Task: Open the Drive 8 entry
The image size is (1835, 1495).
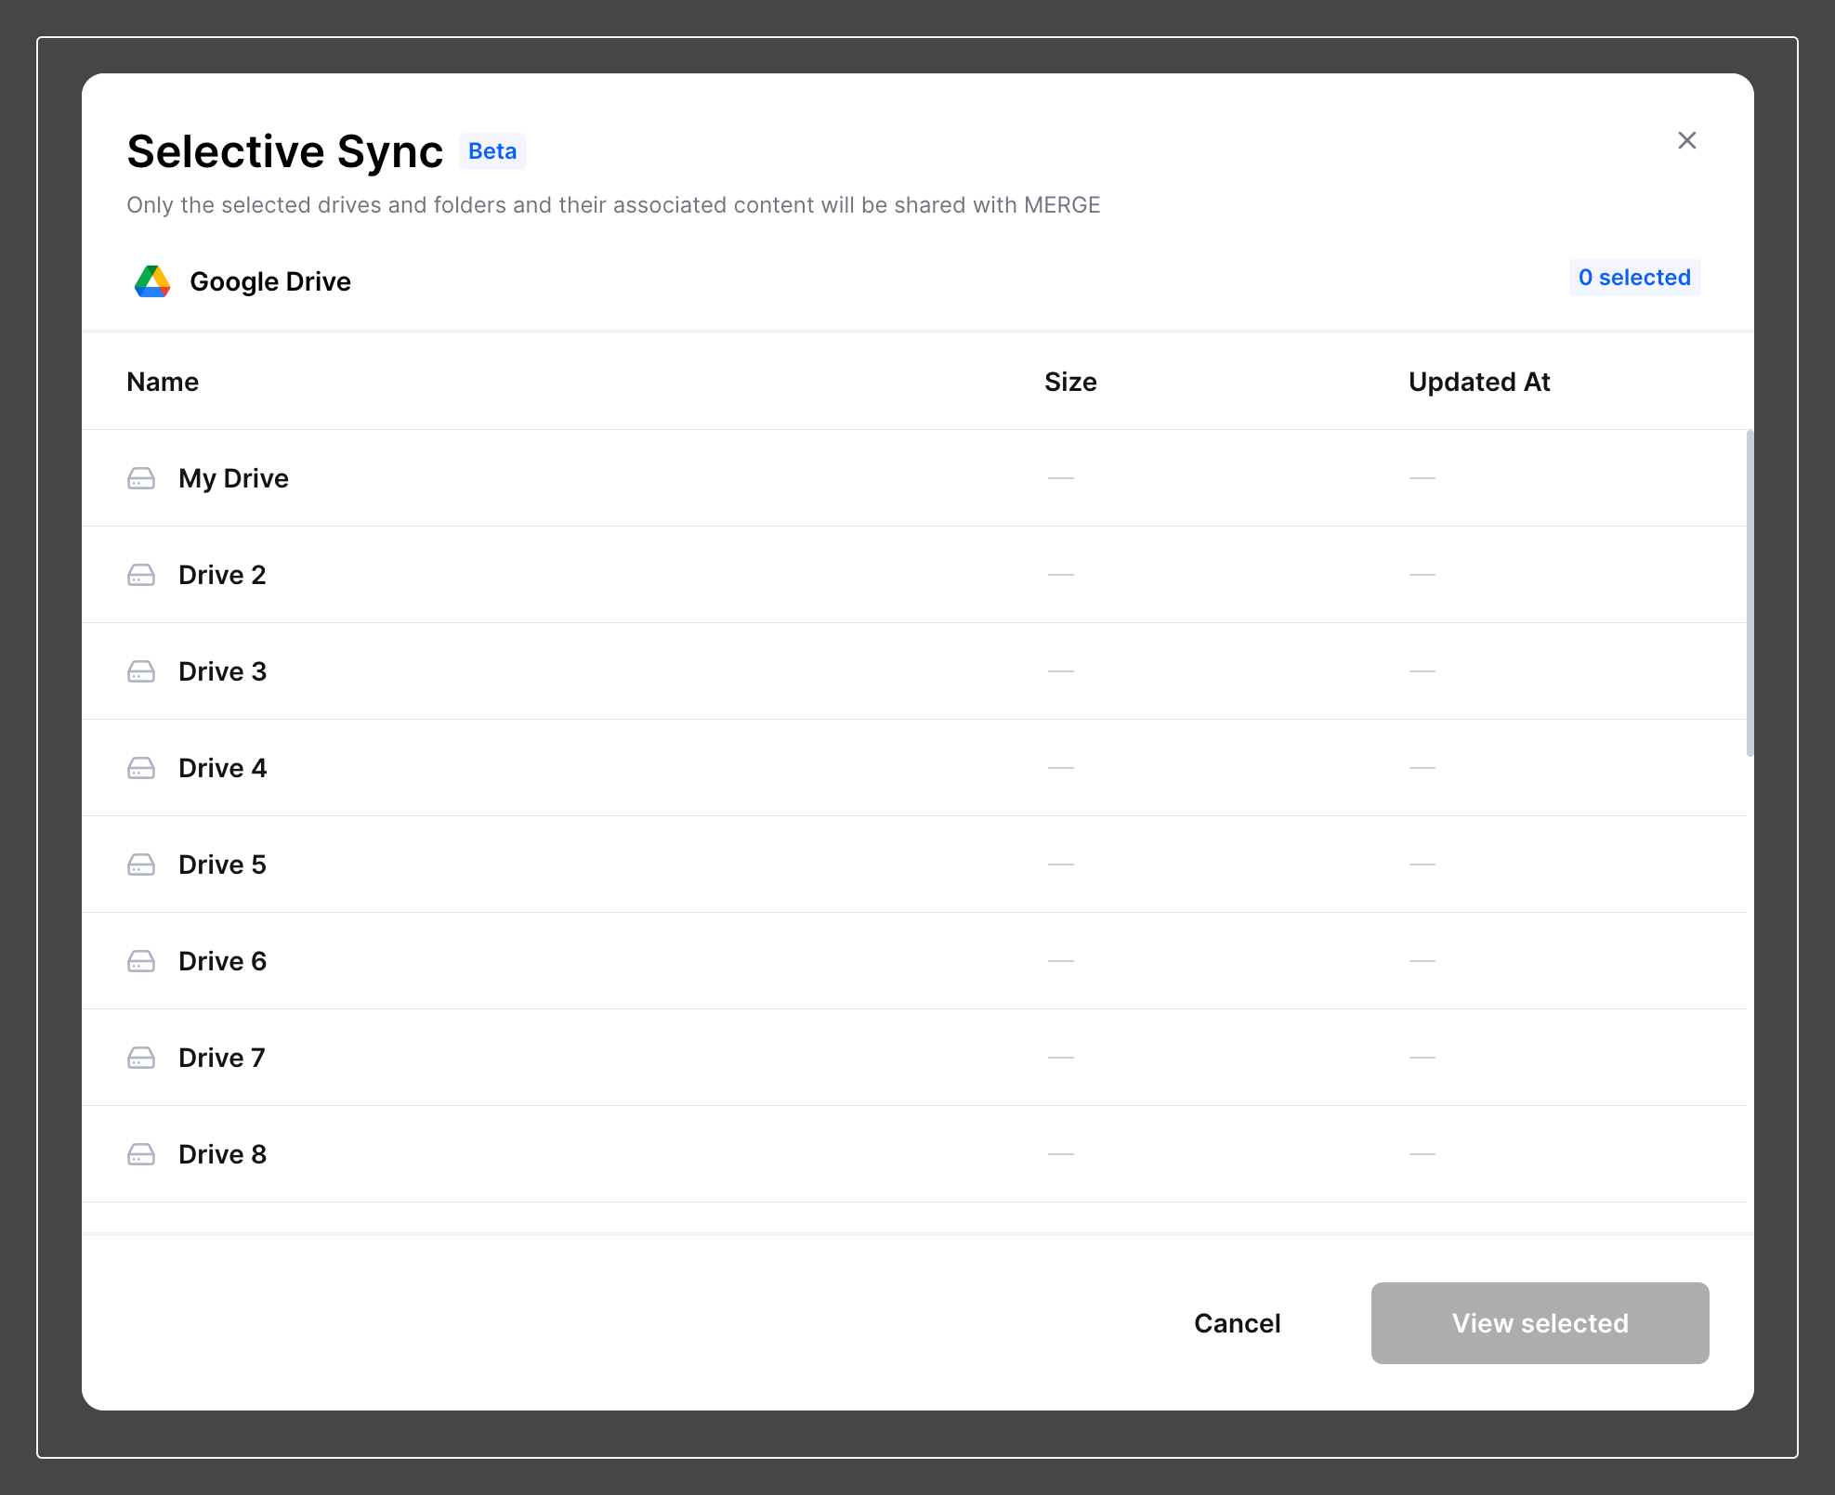Action: (x=223, y=1154)
